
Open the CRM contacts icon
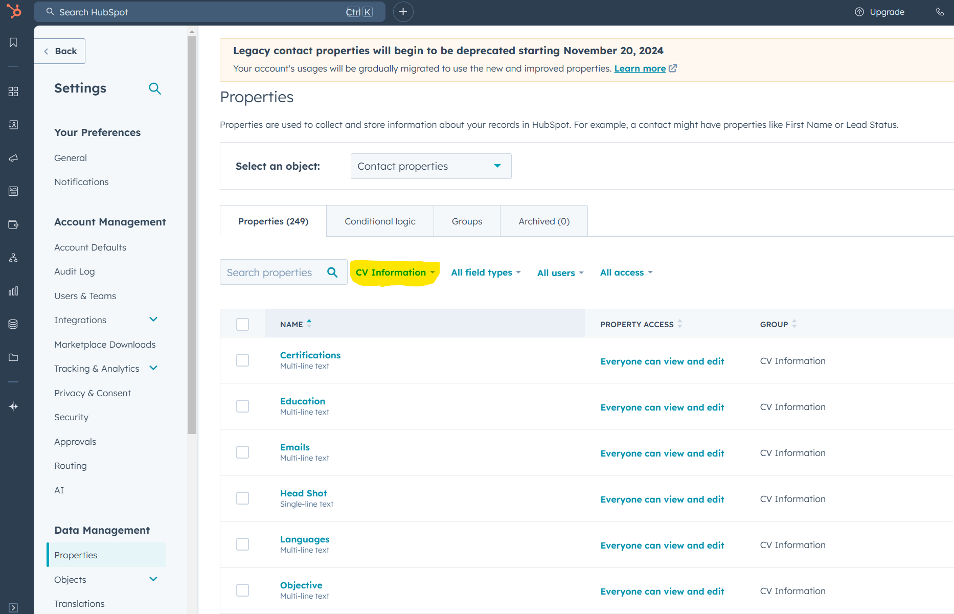[13, 125]
